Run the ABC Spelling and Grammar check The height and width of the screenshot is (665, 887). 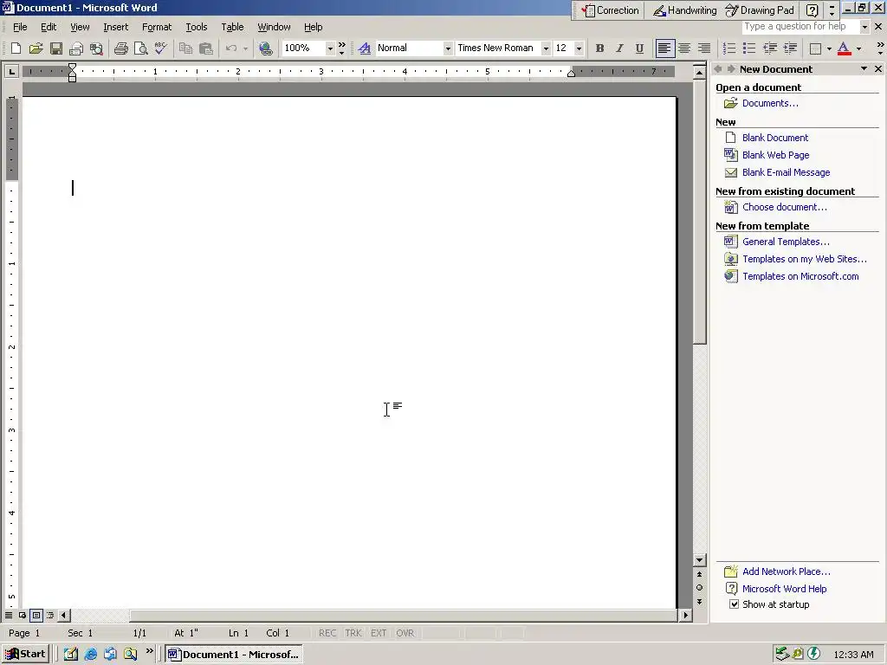[160, 48]
